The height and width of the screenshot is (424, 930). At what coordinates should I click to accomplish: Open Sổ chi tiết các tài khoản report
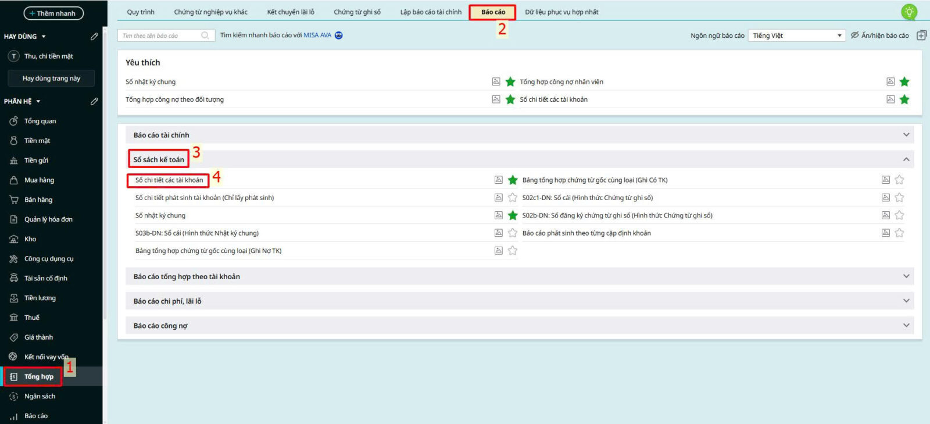(x=169, y=180)
